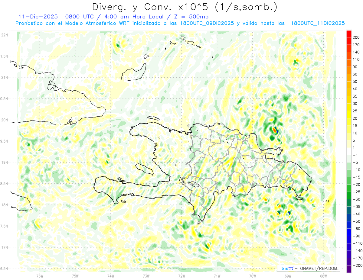The width and height of the screenshot is (363, 280).
Task: Click the colorbar label -50
Action: click(357, 221)
